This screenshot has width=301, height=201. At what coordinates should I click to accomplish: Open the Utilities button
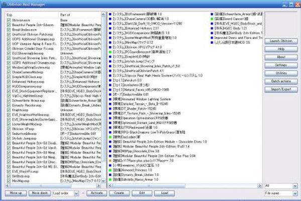click(x=281, y=73)
